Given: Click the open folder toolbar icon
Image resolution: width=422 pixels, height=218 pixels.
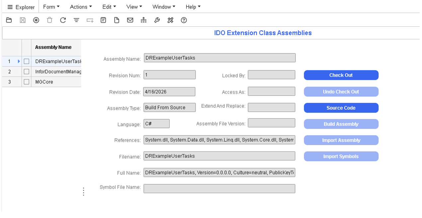Looking at the screenshot, I should click(x=9, y=20).
